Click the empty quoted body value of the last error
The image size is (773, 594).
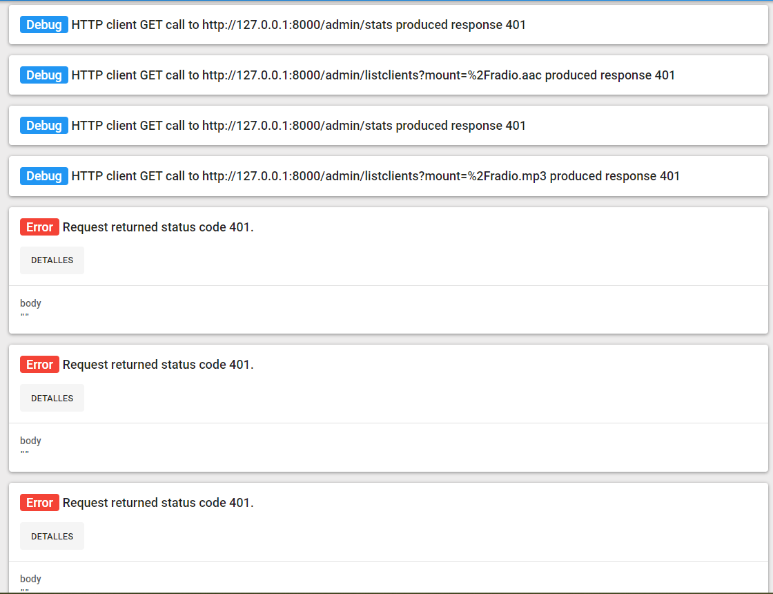tap(25, 588)
